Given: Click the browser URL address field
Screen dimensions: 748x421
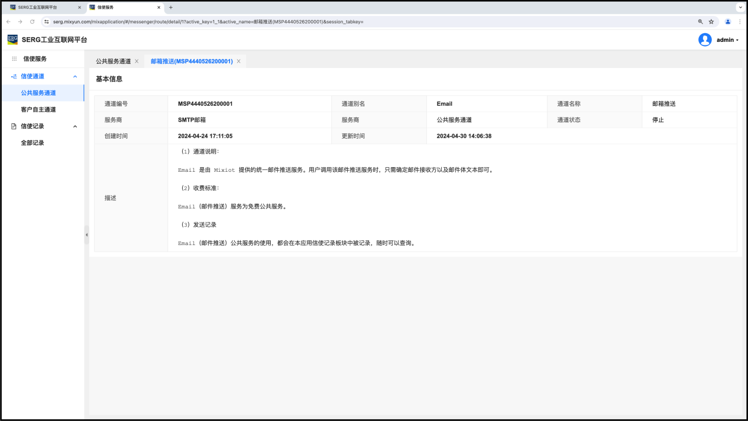Looking at the screenshot, I should 355,22.
